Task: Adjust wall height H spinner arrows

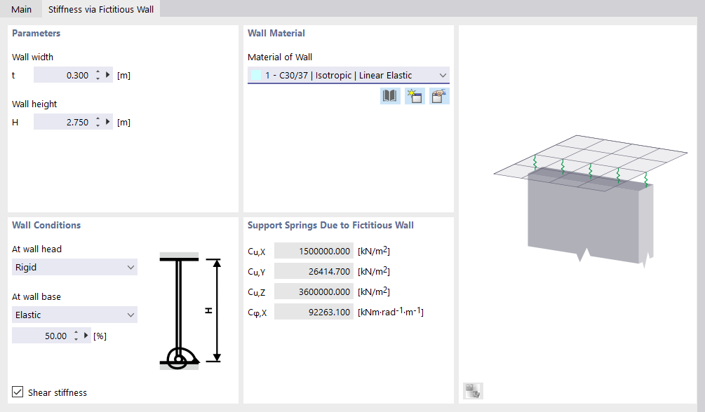Action: click(98, 122)
